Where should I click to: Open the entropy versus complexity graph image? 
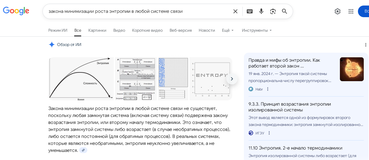tap(81, 79)
